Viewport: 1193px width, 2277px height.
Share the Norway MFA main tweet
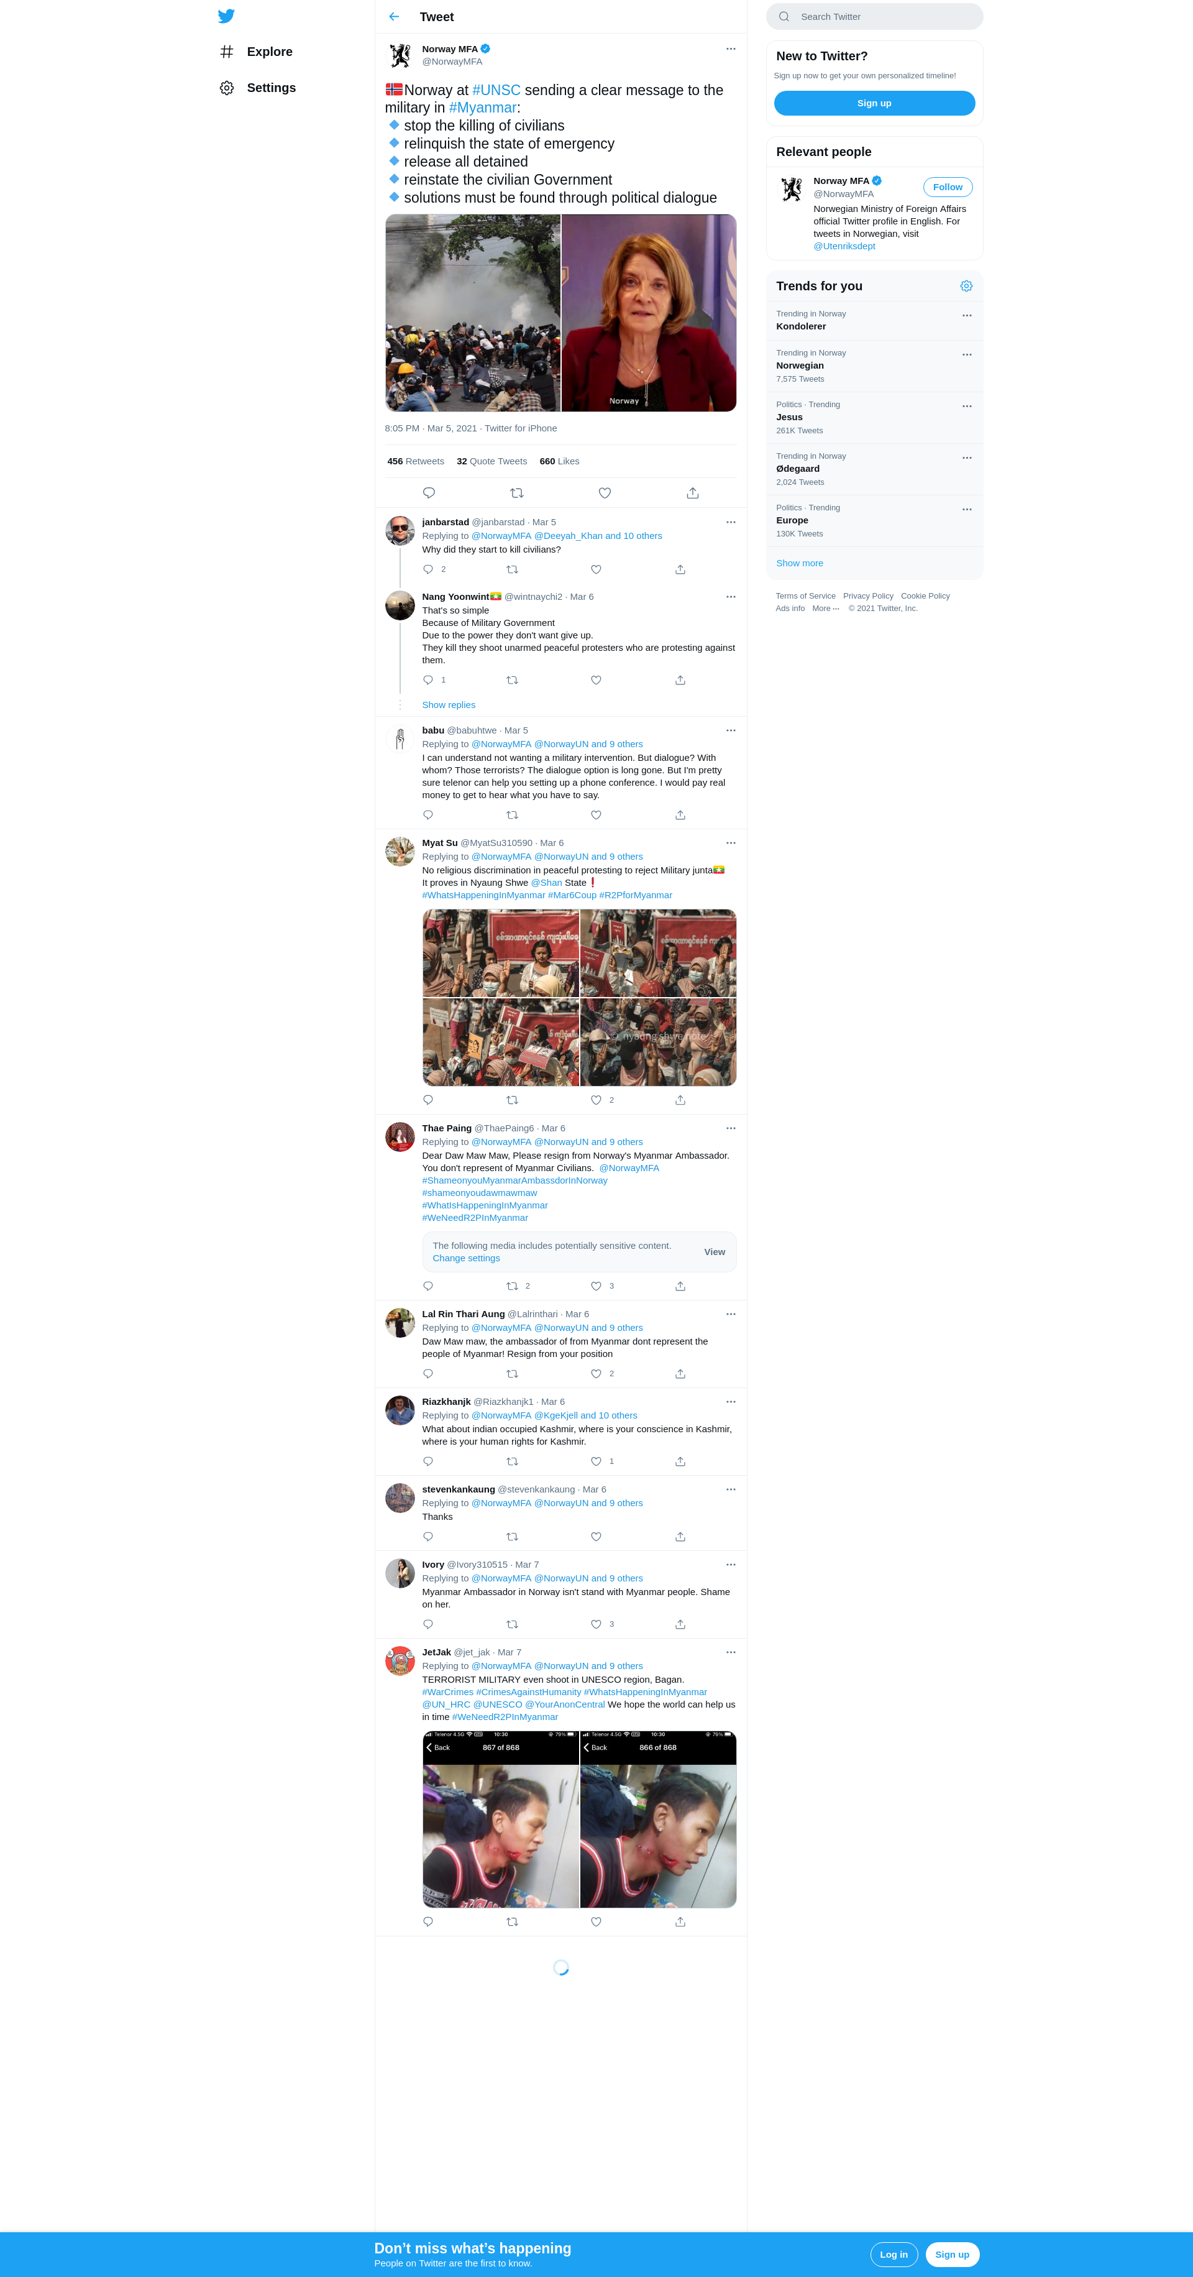(693, 493)
